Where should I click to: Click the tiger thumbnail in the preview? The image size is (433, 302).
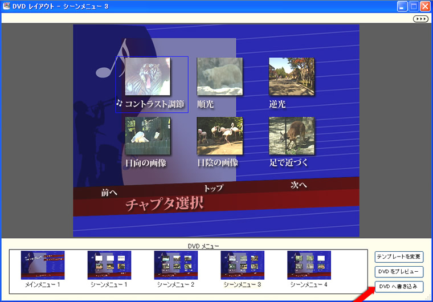pyautogui.click(x=148, y=76)
